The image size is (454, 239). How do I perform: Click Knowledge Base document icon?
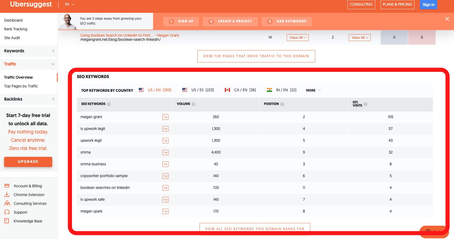click(x=7, y=221)
